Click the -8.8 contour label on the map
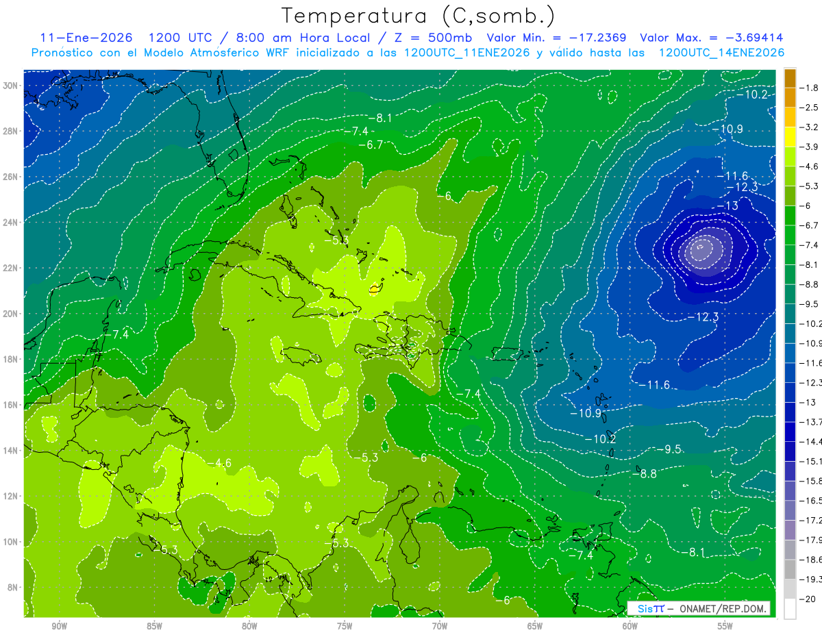The width and height of the screenshot is (822, 635). pos(644,473)
